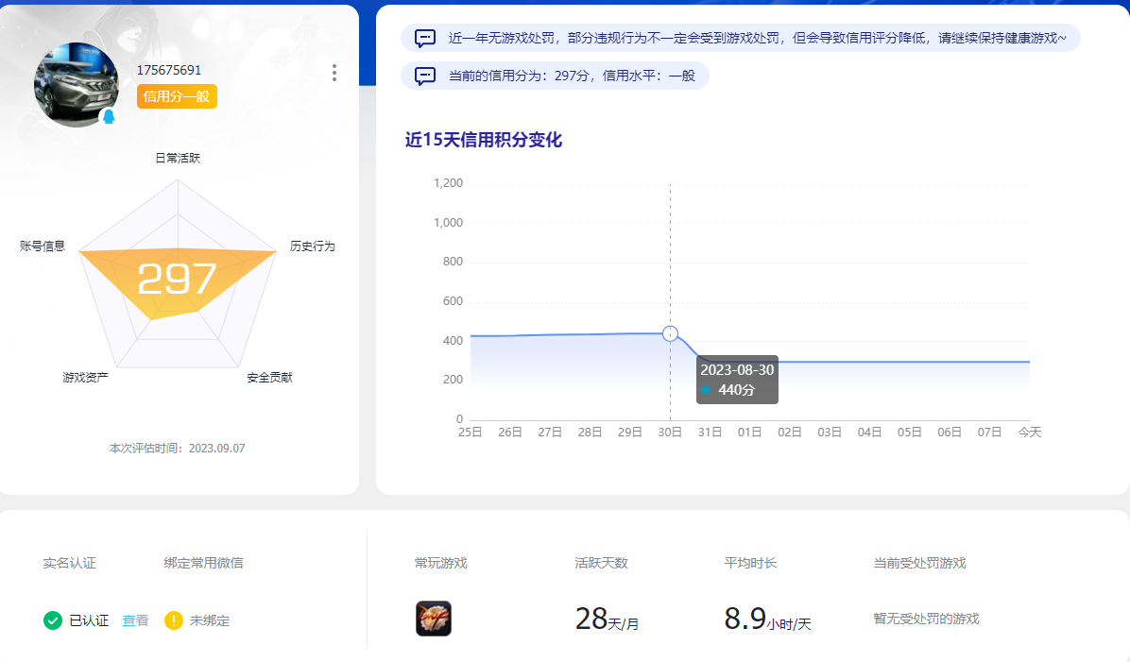
Task: Click the account number 175675691
Action: click(x=169, y=70)
